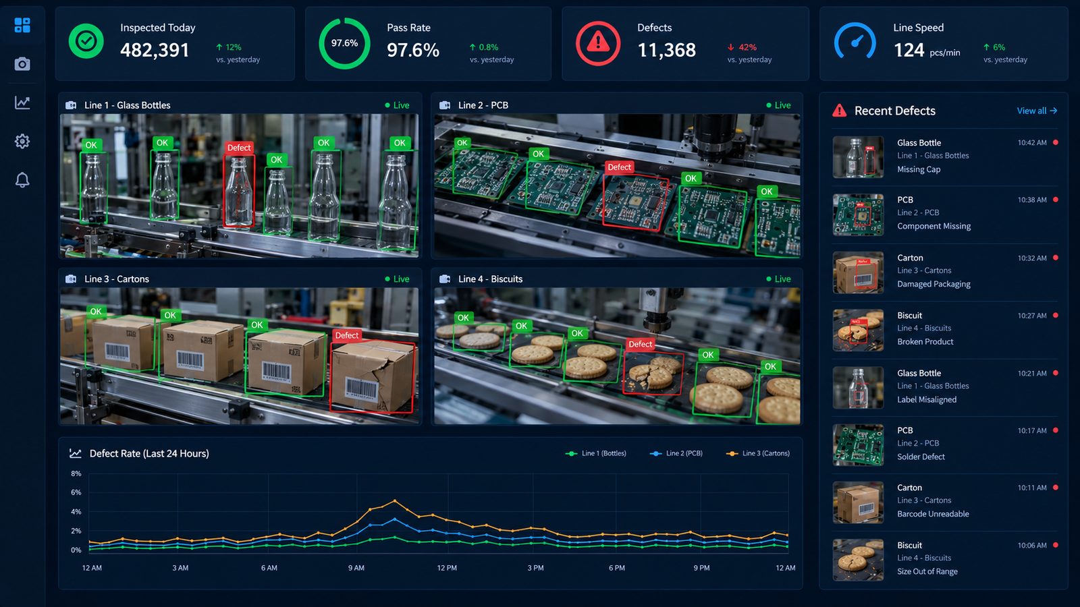Viewport: 1080px width, 607px height.
Task: Click the Defect label on the PCB feed
Action: click(x=619, y=167)
